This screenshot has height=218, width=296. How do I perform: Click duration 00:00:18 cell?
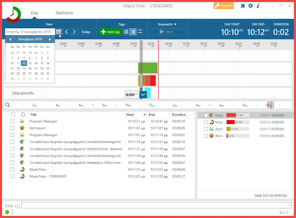coord(179,142)
